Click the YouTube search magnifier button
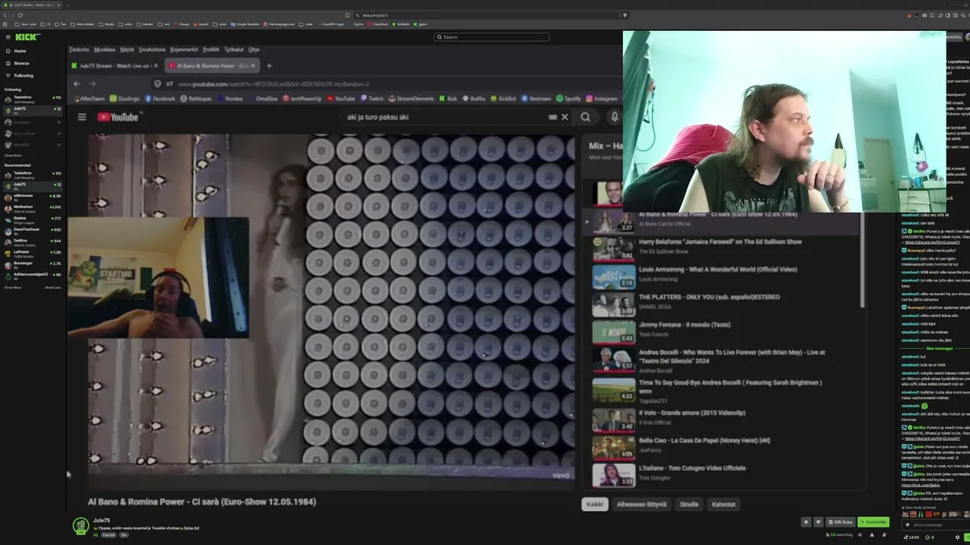This screenshot has height=545, width=970. [586, 117]
